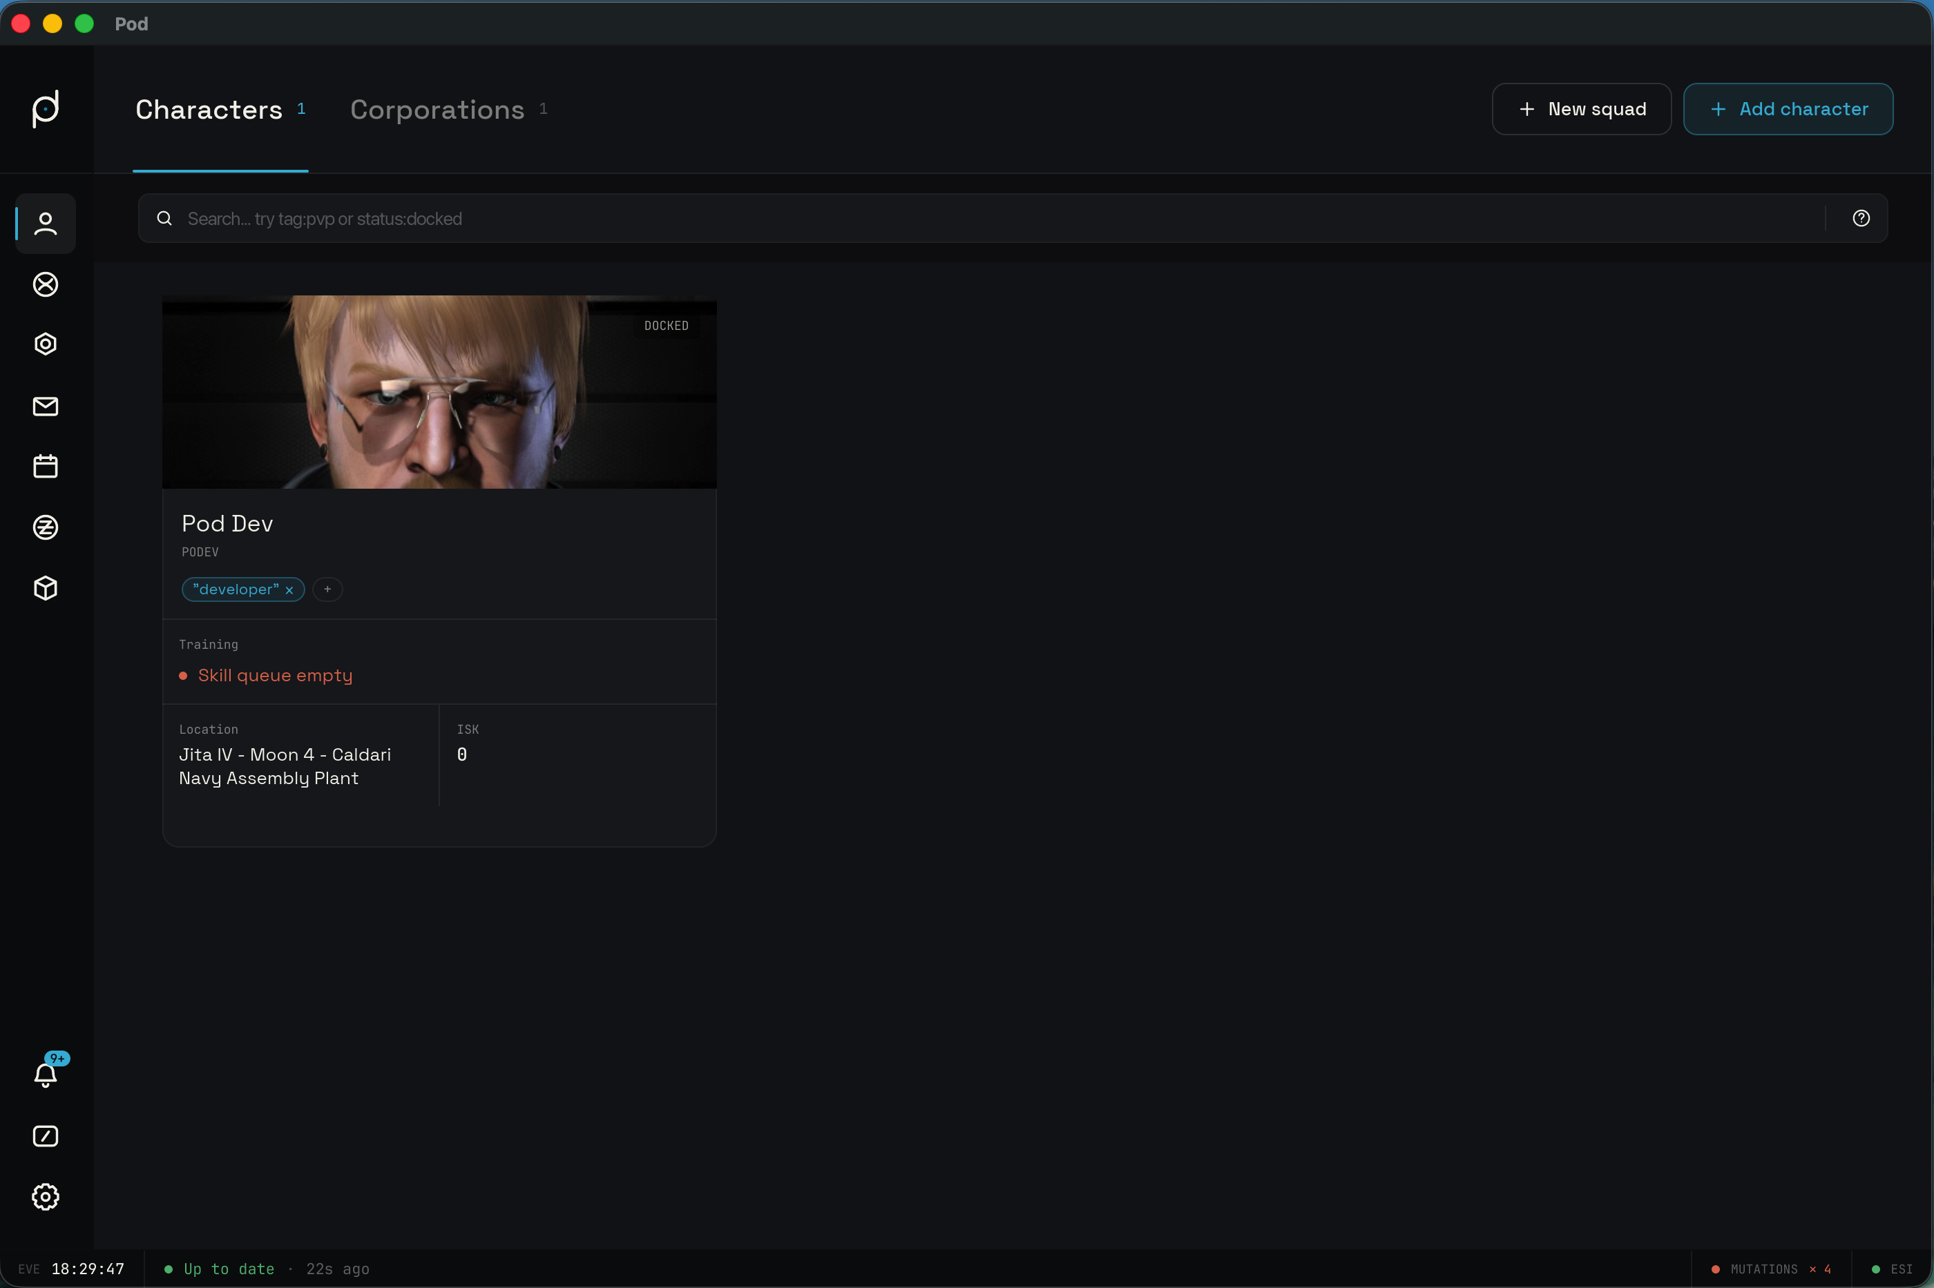Open the hexagon nut icon in sidebar

pos(45,344)
